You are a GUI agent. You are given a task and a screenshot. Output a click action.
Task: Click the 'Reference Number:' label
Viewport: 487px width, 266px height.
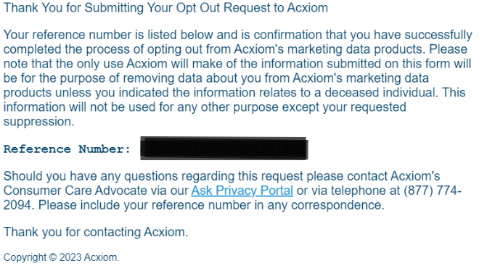click(x=67, y=149)
